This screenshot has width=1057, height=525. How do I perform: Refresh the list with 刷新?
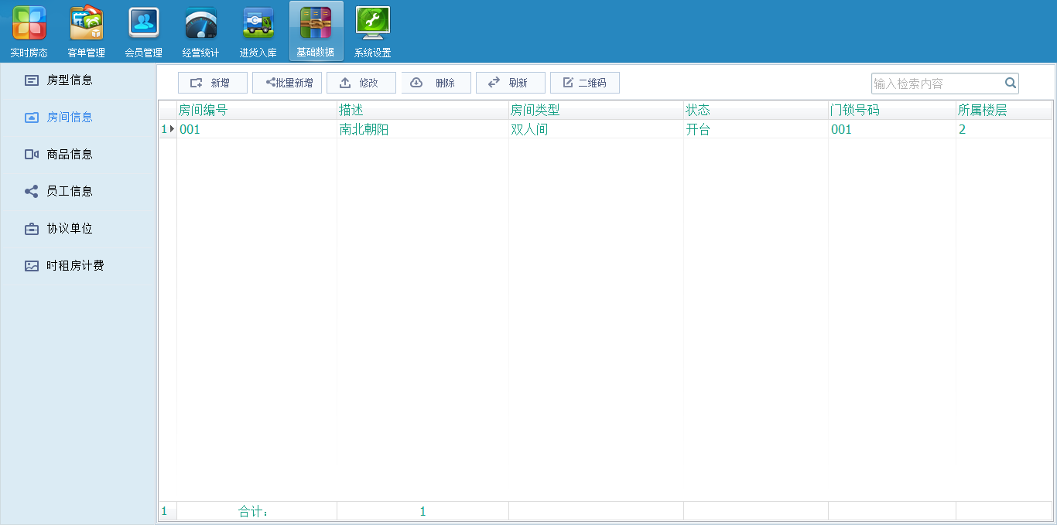510,83
